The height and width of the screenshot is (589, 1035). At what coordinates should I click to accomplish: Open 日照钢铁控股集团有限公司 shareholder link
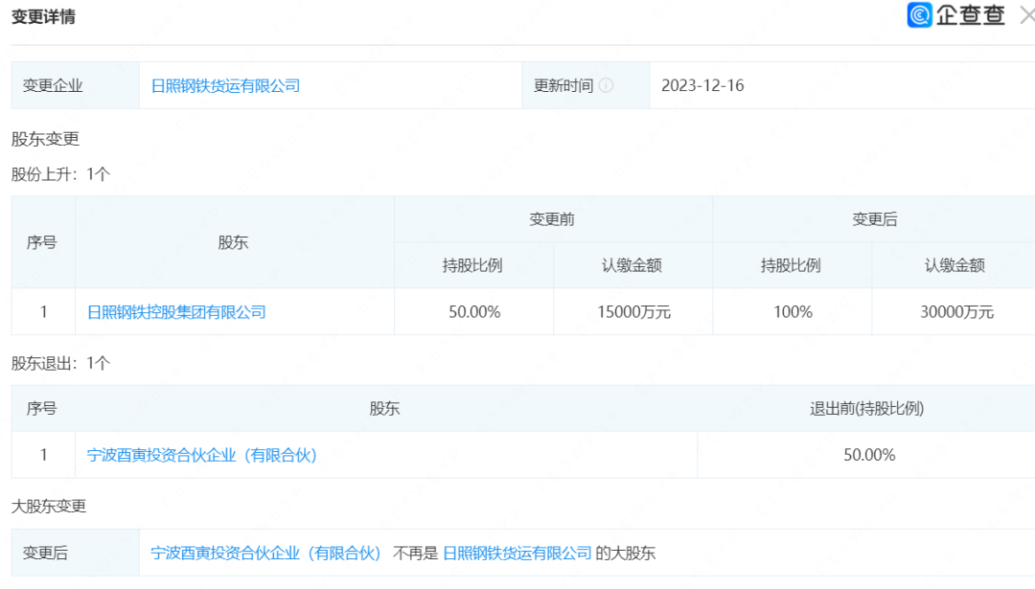point(176,312)
